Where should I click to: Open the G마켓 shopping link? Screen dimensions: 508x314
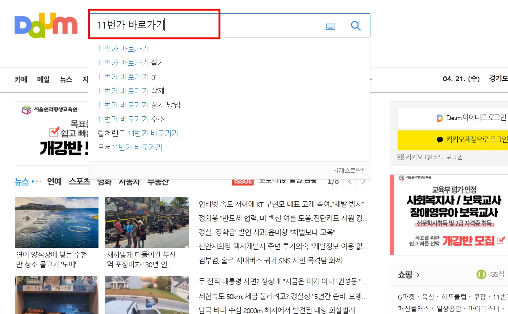pyautogui.click(x=406, y=297)
